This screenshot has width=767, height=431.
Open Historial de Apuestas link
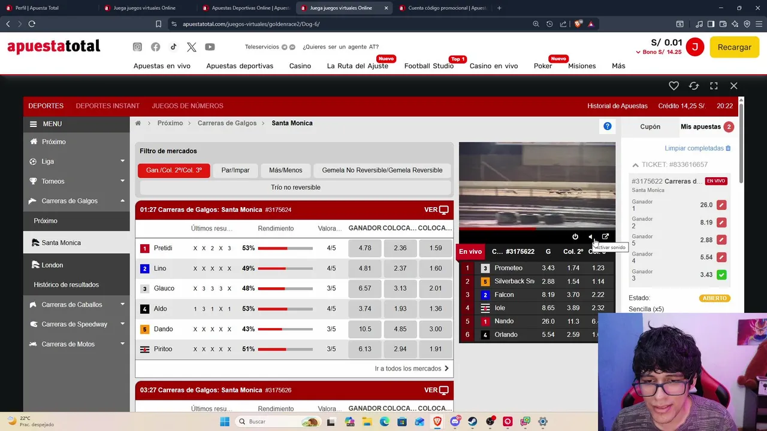coord(617,106)
